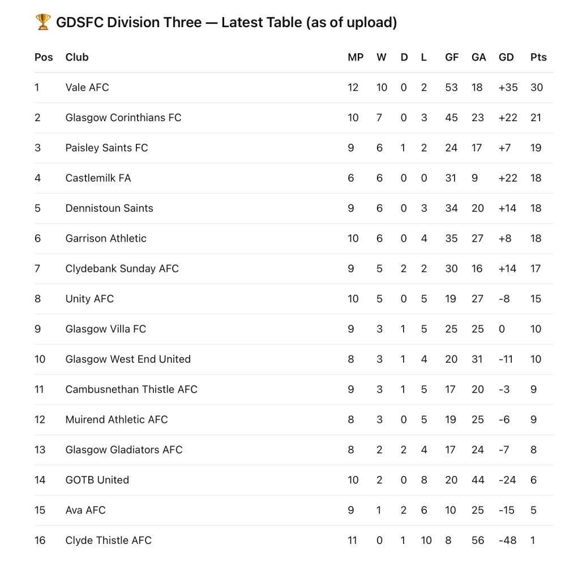Screen dimensions: 565x579
Task: Open Glasgow Corinthians FC club entry
Action: tap(123, 118)
